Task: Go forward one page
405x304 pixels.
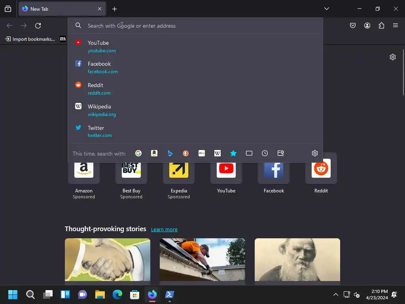Action: (24, 26)
